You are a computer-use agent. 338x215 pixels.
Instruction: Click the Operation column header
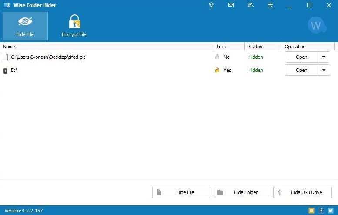pos(308,47)
